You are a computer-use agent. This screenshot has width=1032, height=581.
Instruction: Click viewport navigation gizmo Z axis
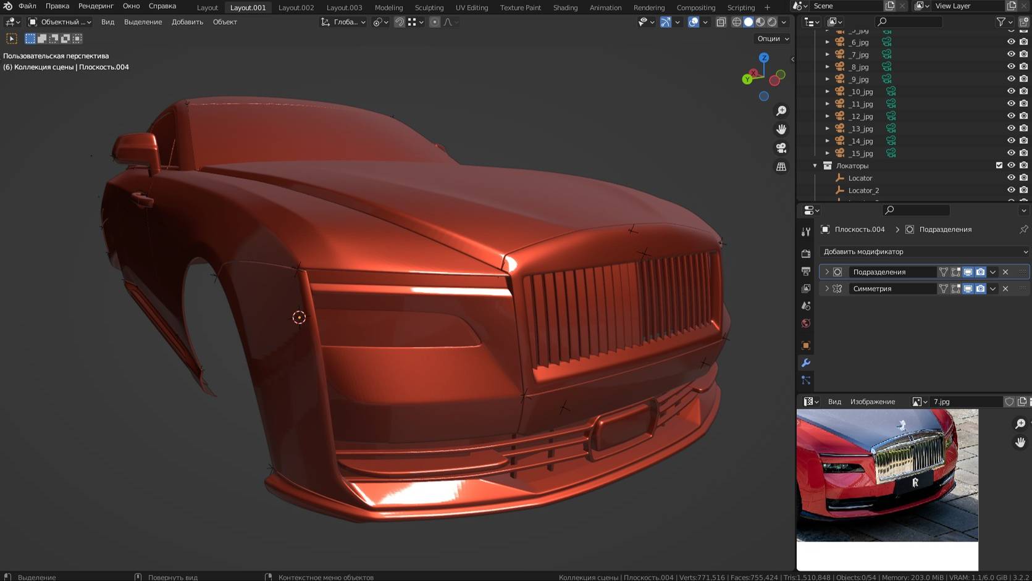764,57
